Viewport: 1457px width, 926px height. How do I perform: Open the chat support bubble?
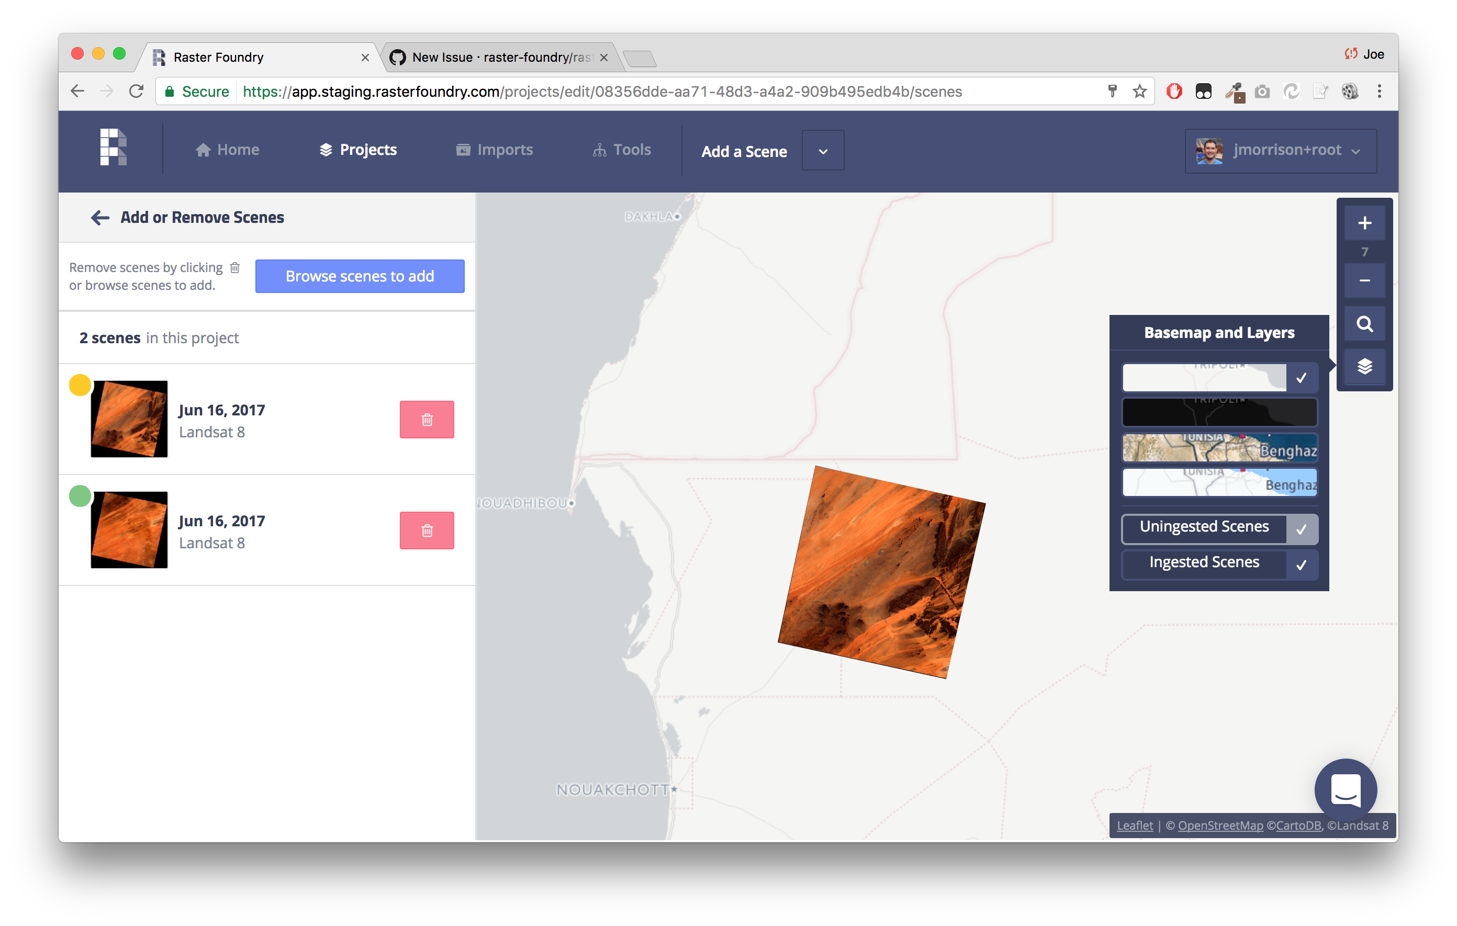click(1346, 789)
